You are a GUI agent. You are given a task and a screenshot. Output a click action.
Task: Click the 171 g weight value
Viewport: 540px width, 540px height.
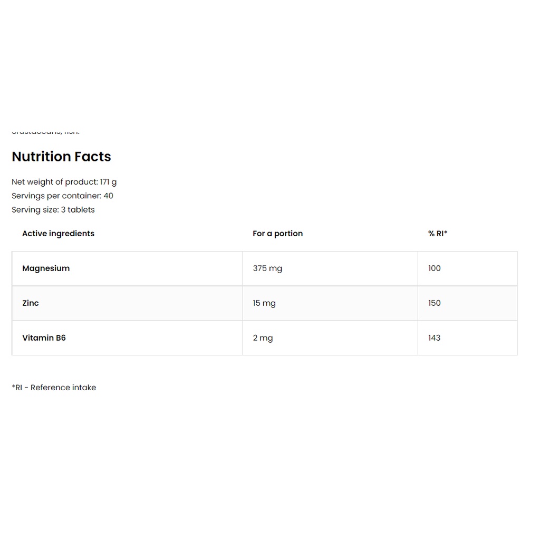(x=108, y=182)
